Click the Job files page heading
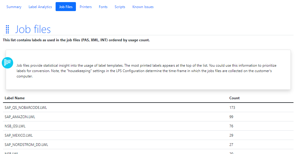This screenshot has width=295, height=154. coord(33,29)
